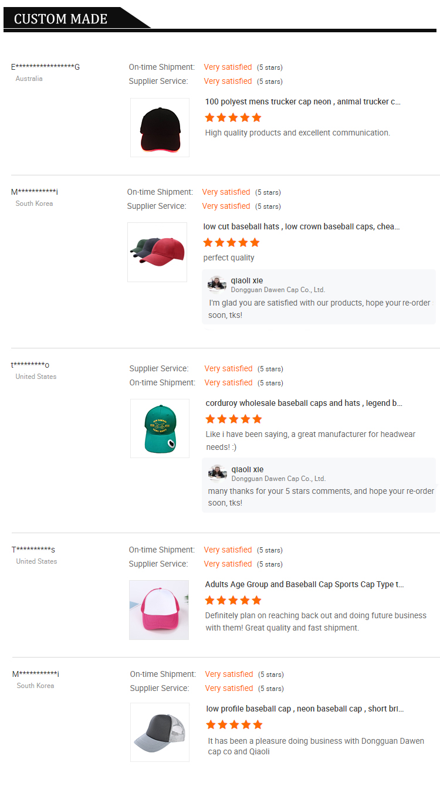440x786 pixels.
Task: Click the 5-star rating on the trucker cap review
Action: pyautogui.click(x=232, y=117)
